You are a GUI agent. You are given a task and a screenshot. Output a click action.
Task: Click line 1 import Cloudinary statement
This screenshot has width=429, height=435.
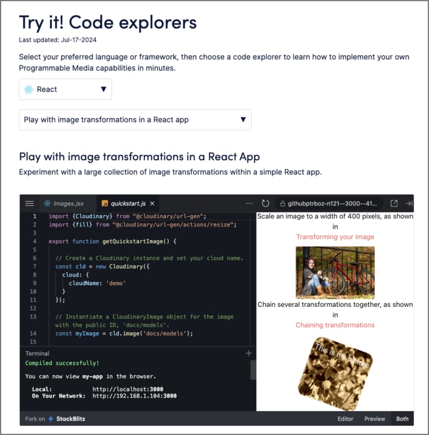[x=127, y=216]
